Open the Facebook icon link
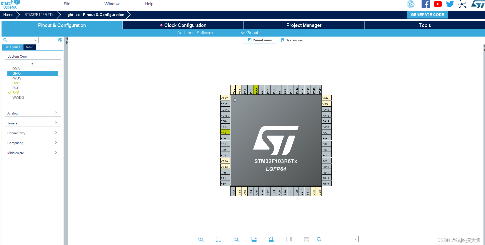485x245 pixels. (426, 4)
